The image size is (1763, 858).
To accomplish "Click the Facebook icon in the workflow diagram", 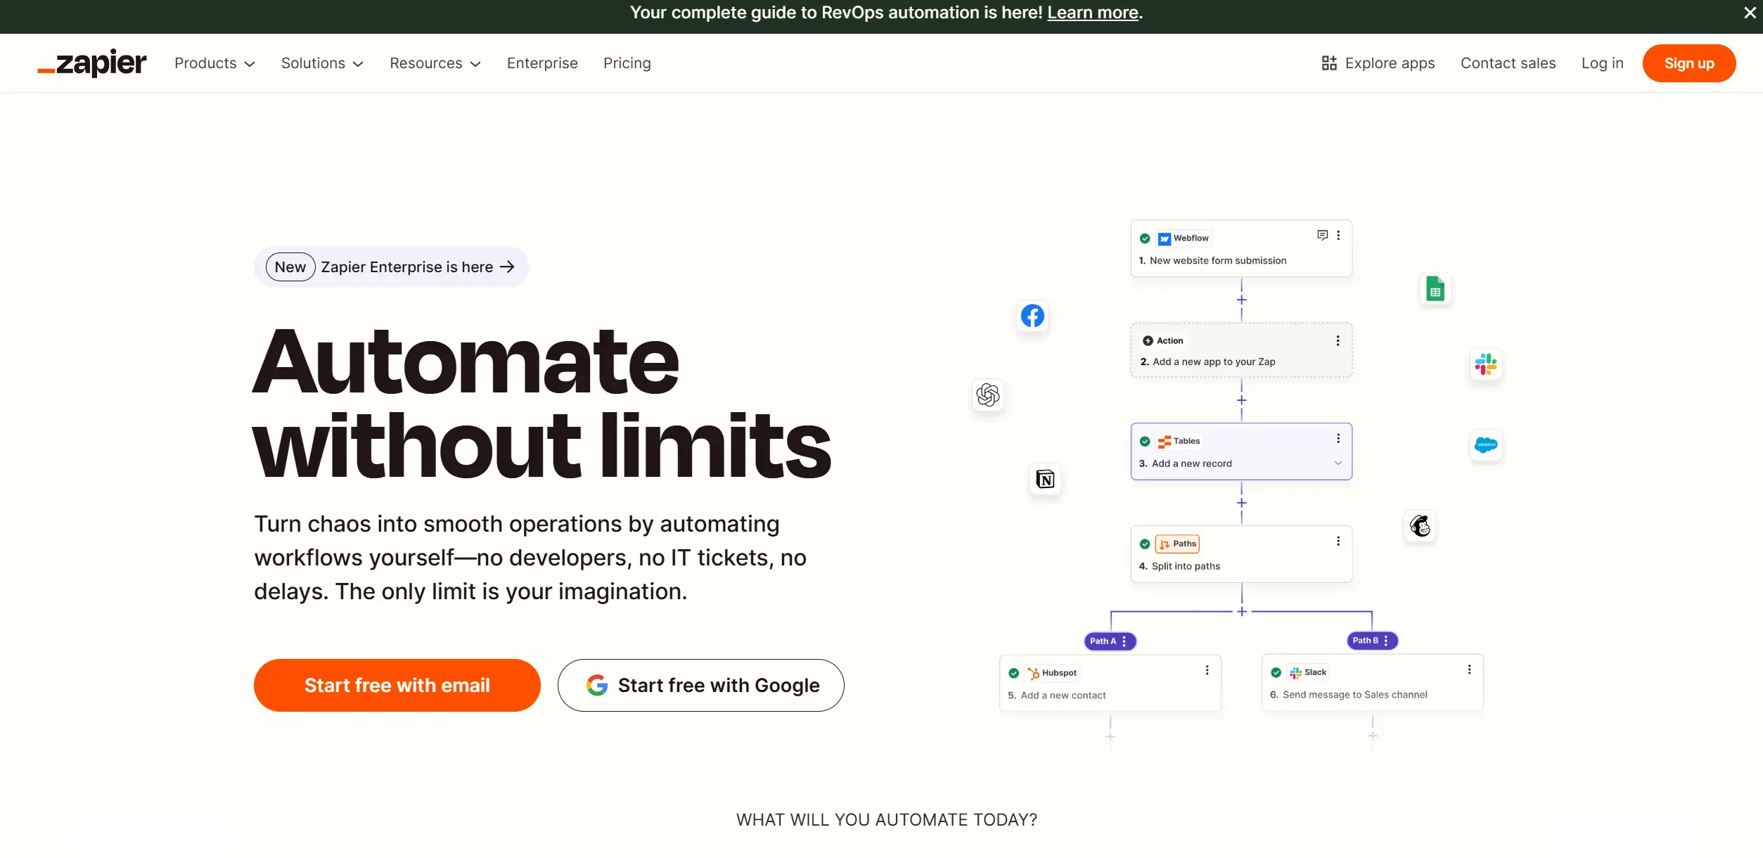I will (x=1032, y=316).
